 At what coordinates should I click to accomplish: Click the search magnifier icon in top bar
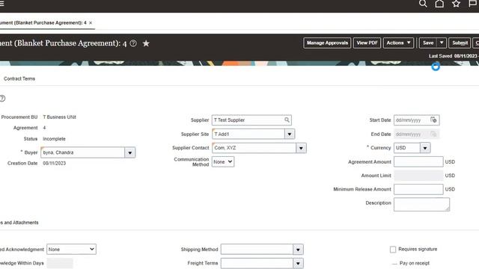click(x=423, y=4)
